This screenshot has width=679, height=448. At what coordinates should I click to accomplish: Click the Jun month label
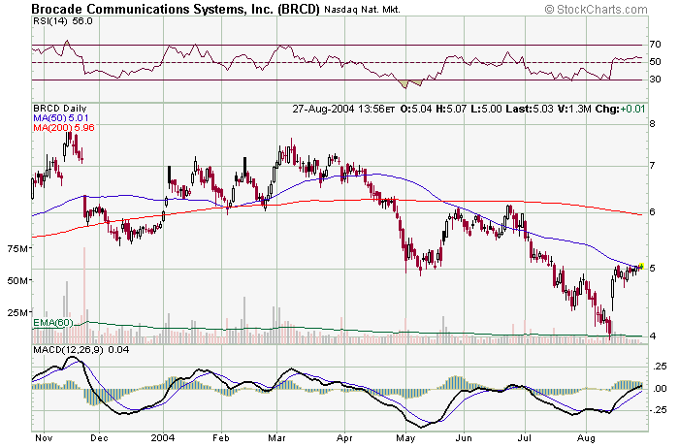(464, 438)
